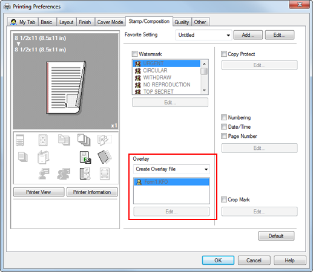Click the icon beside CIRCULAR watermark
This screenshot has height=272, width=313.
pyautogui.click(x=138, y=71)
